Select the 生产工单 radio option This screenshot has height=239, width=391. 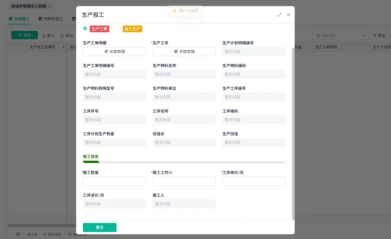(85, 28)
